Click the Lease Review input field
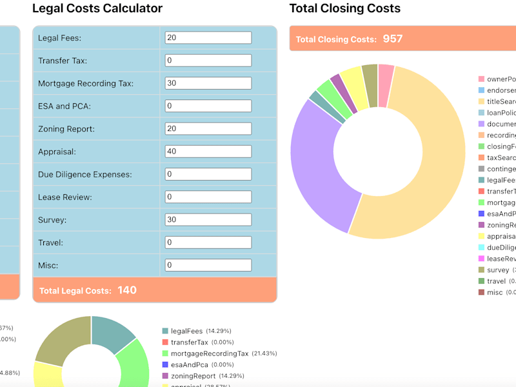The height and width of the screenshot is (387, 516). pyautogui.click(x=208, y=197)
